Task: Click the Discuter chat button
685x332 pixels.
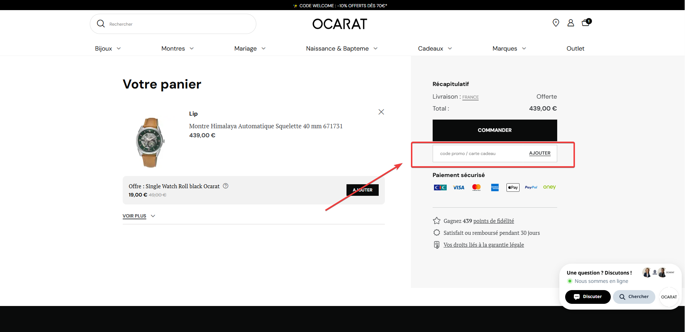Action: (588, 297)
